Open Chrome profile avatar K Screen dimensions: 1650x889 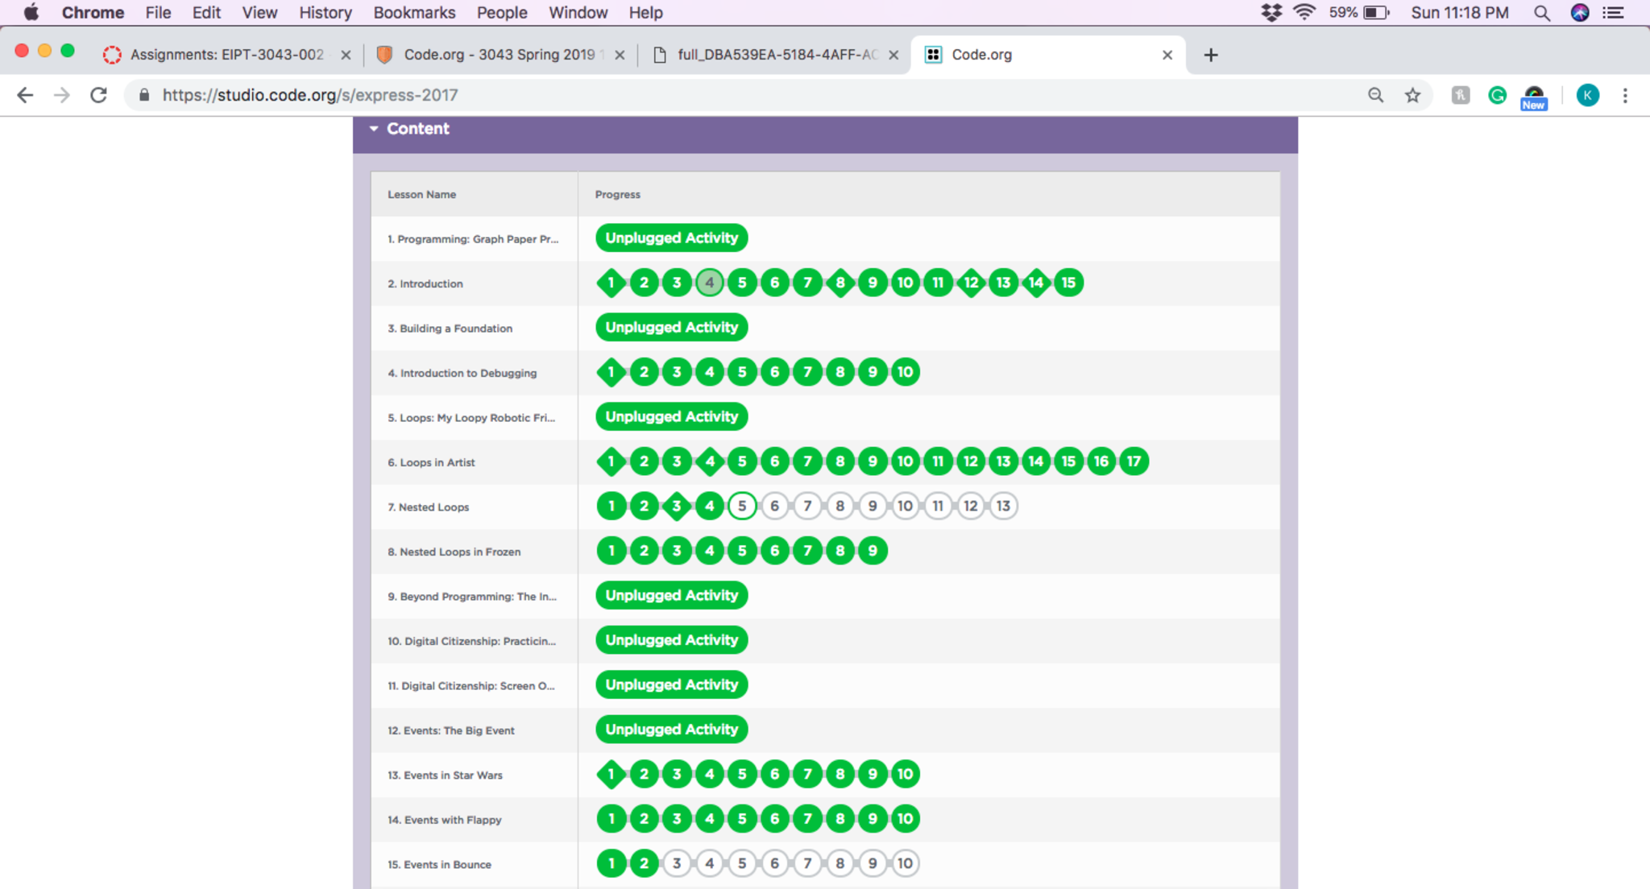pyautogui.click(x=1587, y=95)
